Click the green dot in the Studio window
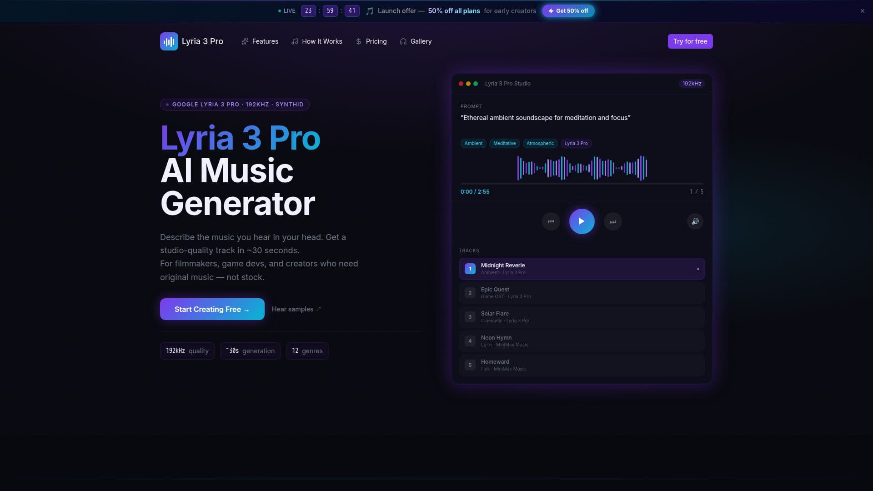 pos(476,84)
